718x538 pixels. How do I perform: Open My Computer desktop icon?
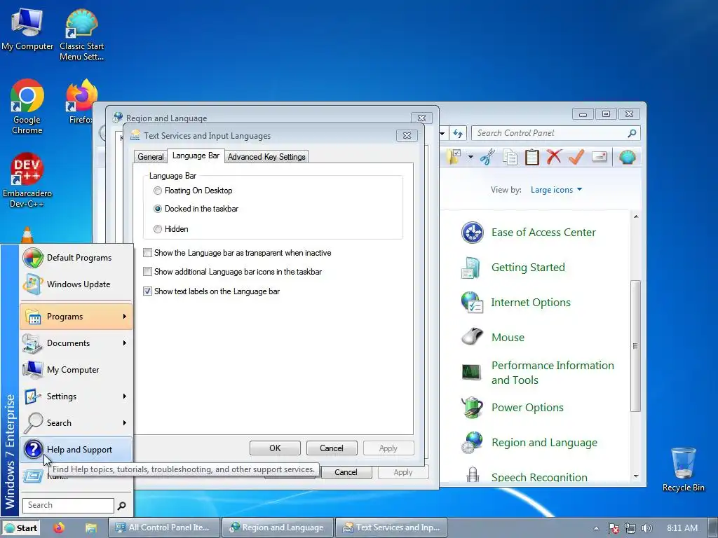[27, 28]
